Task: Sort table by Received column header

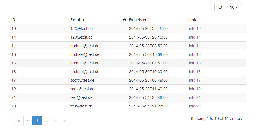Action: click(x=138, y=20)
